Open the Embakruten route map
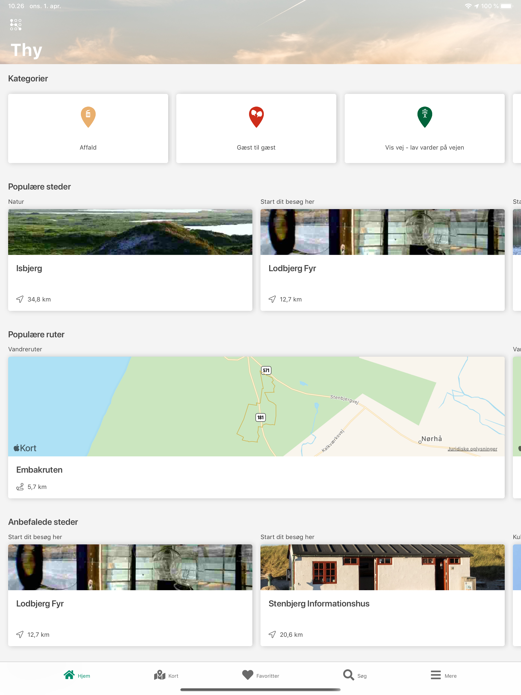The height and width of the screenshot is (695, 521). (256, 406)
